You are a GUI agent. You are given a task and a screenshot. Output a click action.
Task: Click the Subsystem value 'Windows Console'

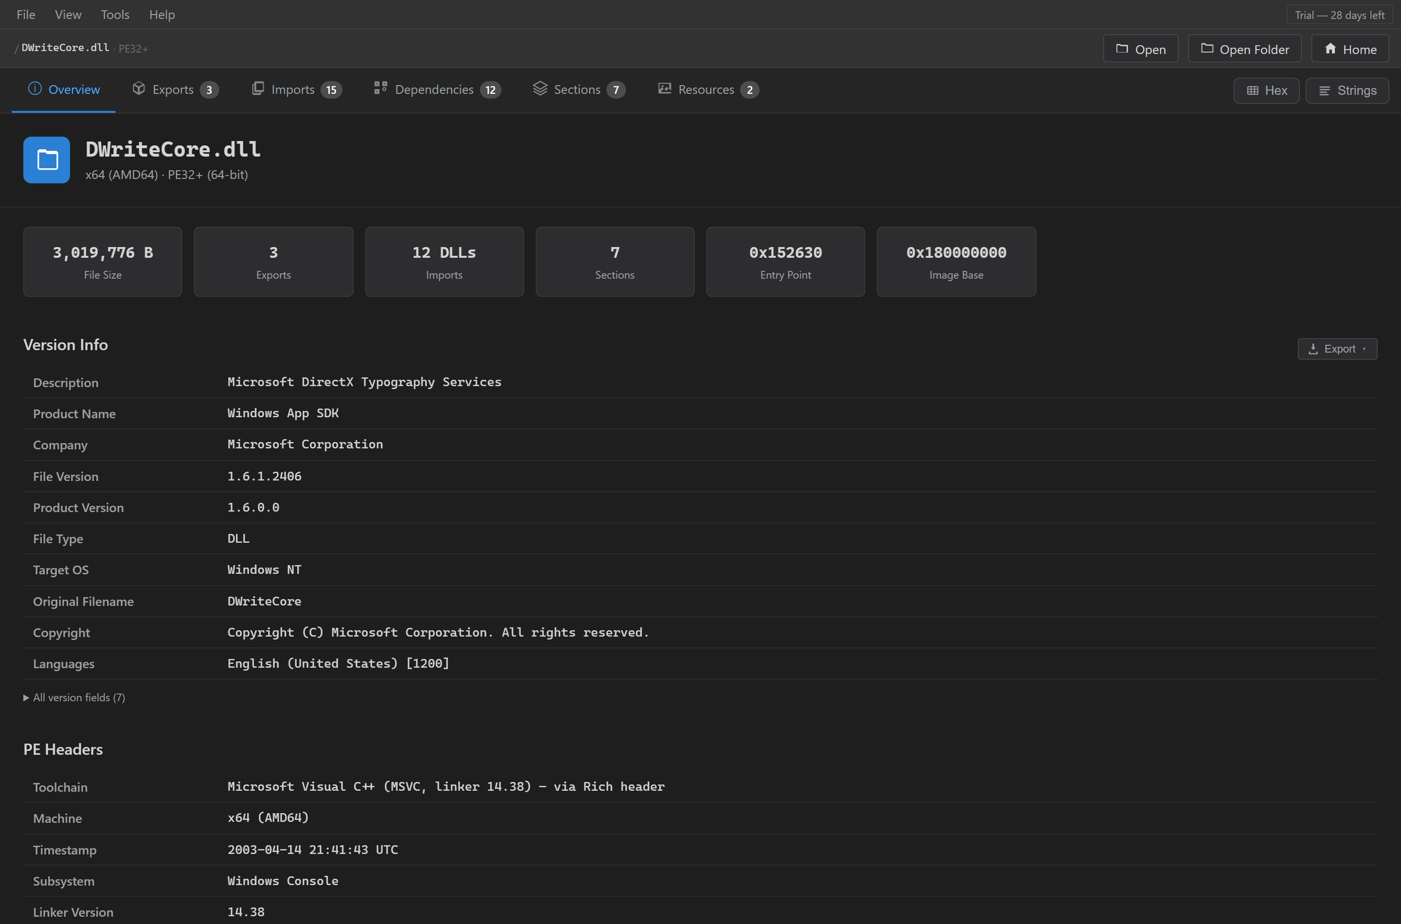283,880
